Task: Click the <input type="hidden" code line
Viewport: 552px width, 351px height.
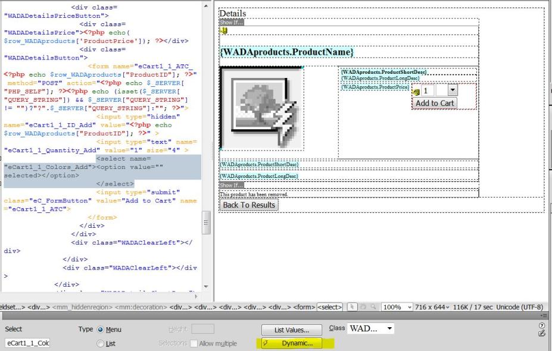Action: pos(138,117)
